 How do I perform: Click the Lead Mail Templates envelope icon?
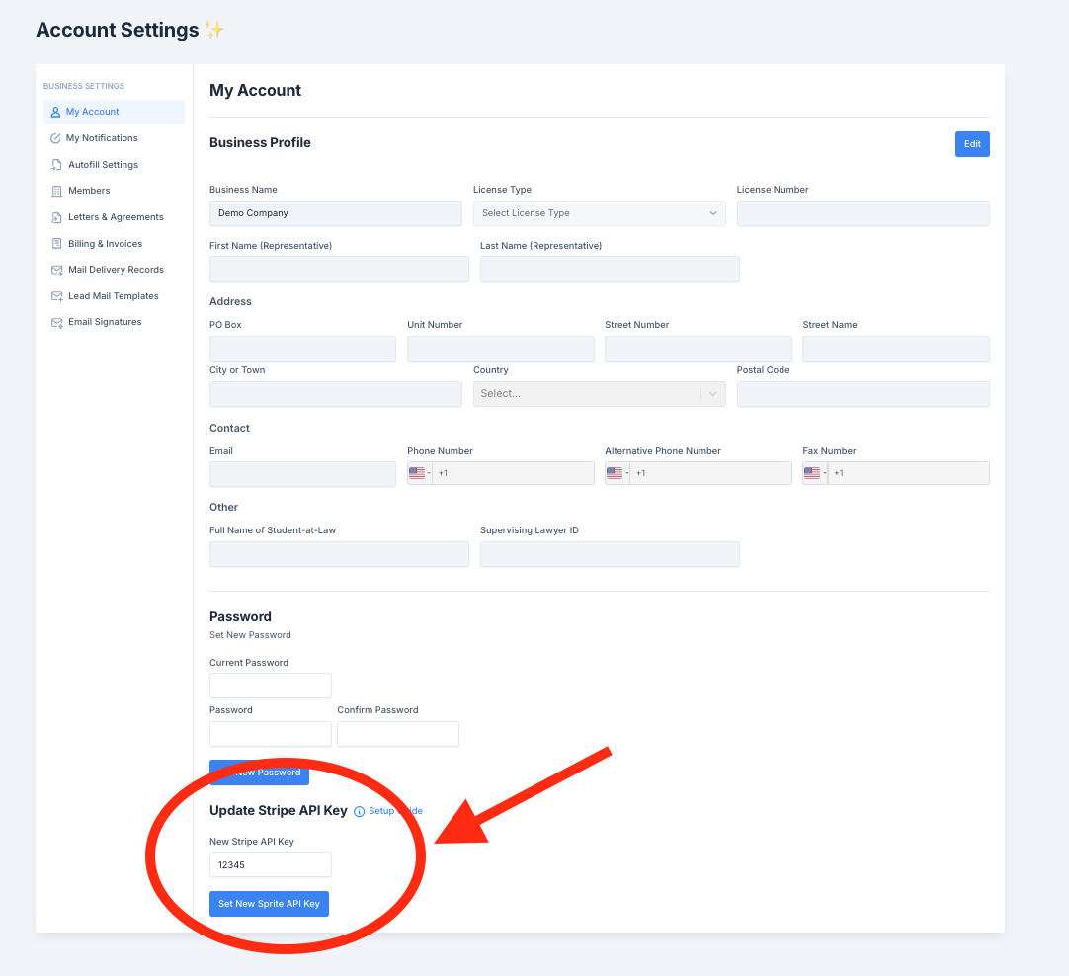(57, 296)
